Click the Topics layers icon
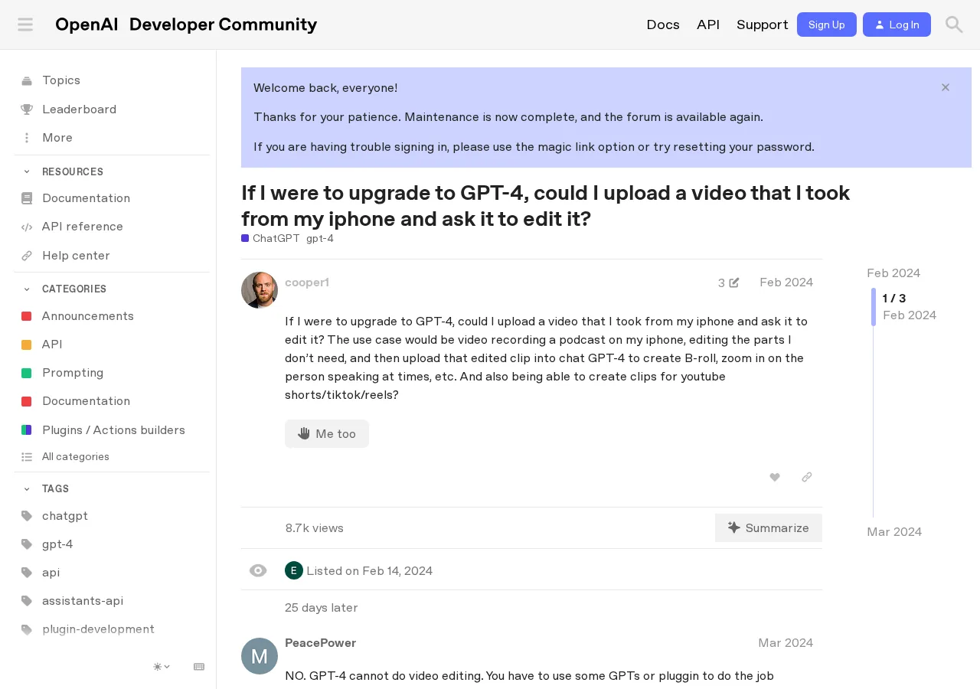 pyautogui.click(x=27, y=81)
